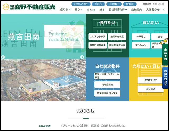Click the 買いたい panel heading
Image resolution: width=169 pixels, height=131 pixels.
pos(151,23)
